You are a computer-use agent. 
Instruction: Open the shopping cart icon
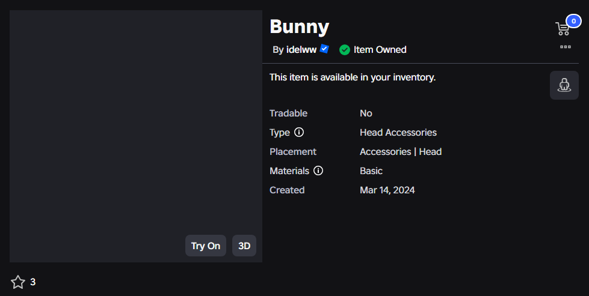tap(563, 29)
